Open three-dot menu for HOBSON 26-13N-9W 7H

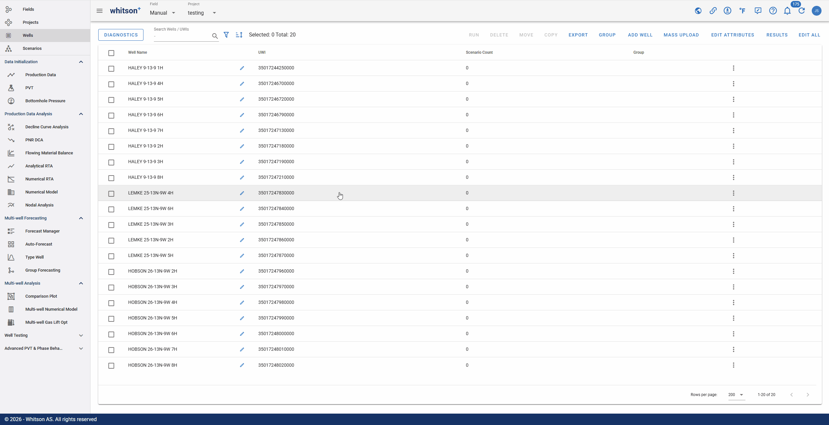[733, 349]
